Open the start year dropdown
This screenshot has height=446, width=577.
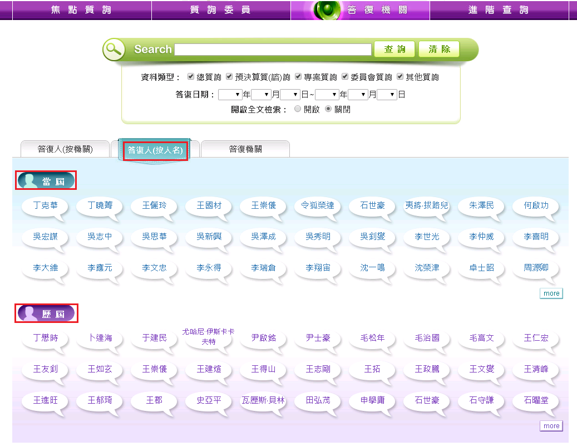coord(230,95)
